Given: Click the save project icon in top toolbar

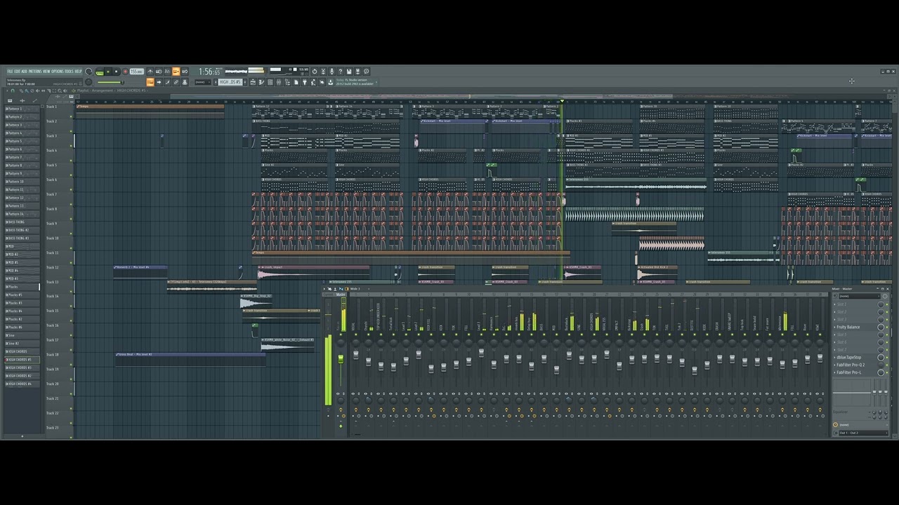Looking at the screenshot, I should (x=349, y=71).
